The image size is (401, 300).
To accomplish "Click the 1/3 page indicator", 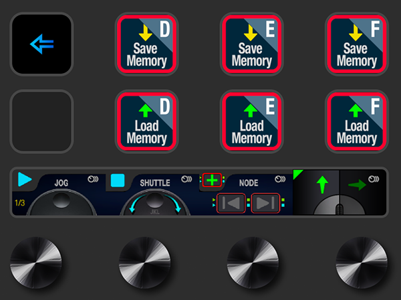I will [19, 203].
